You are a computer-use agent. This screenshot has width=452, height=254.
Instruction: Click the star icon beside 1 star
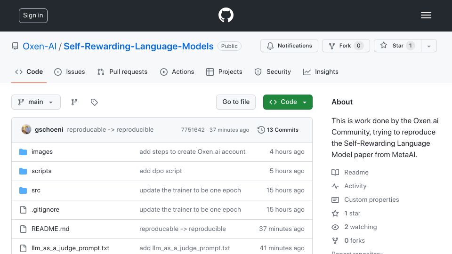[335, 214]
